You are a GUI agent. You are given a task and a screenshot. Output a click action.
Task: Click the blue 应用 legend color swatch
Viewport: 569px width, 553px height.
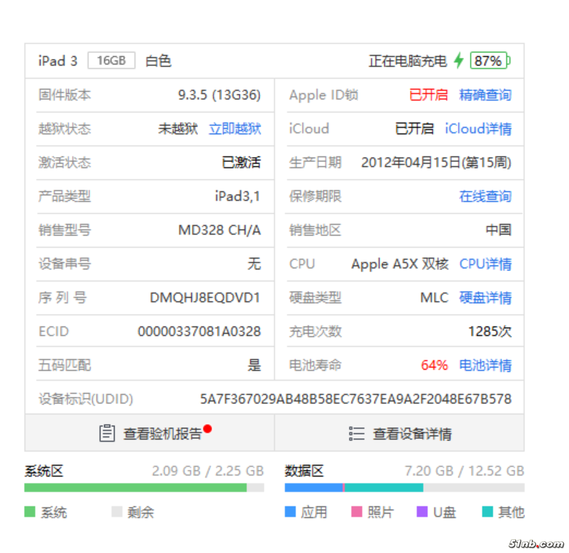291,512
